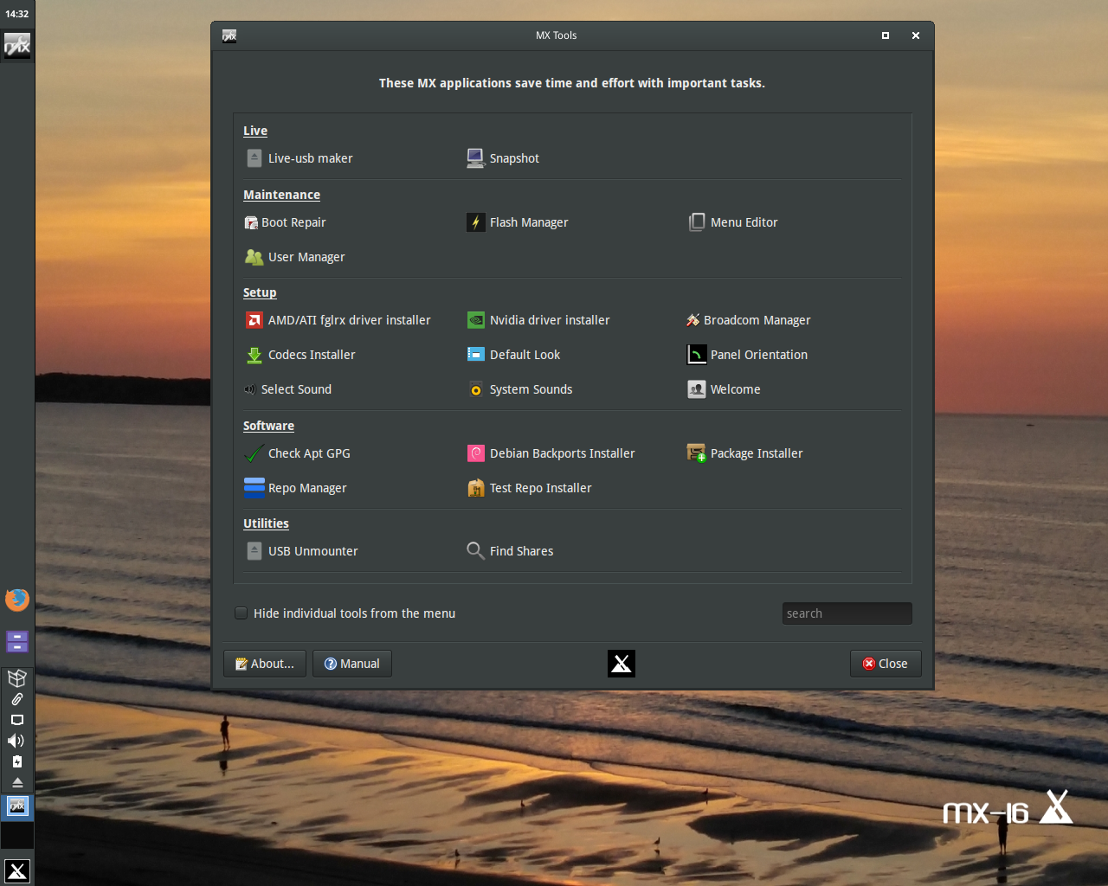The width and height of the screenshot is (1108, 886).
Task: Open User Manager
Action: click(x=295, y=257)
